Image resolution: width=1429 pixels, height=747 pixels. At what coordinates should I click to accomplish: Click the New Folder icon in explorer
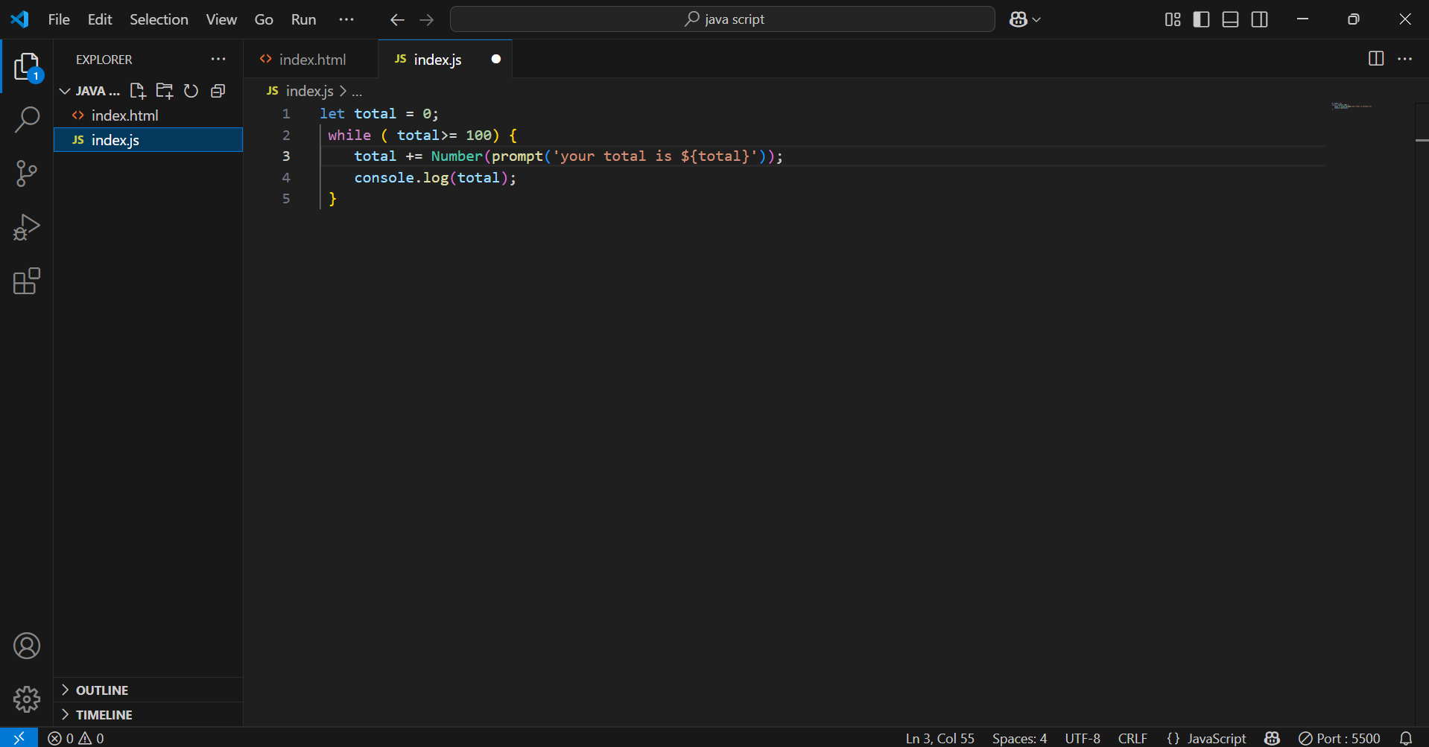click(x=164, y=91)
